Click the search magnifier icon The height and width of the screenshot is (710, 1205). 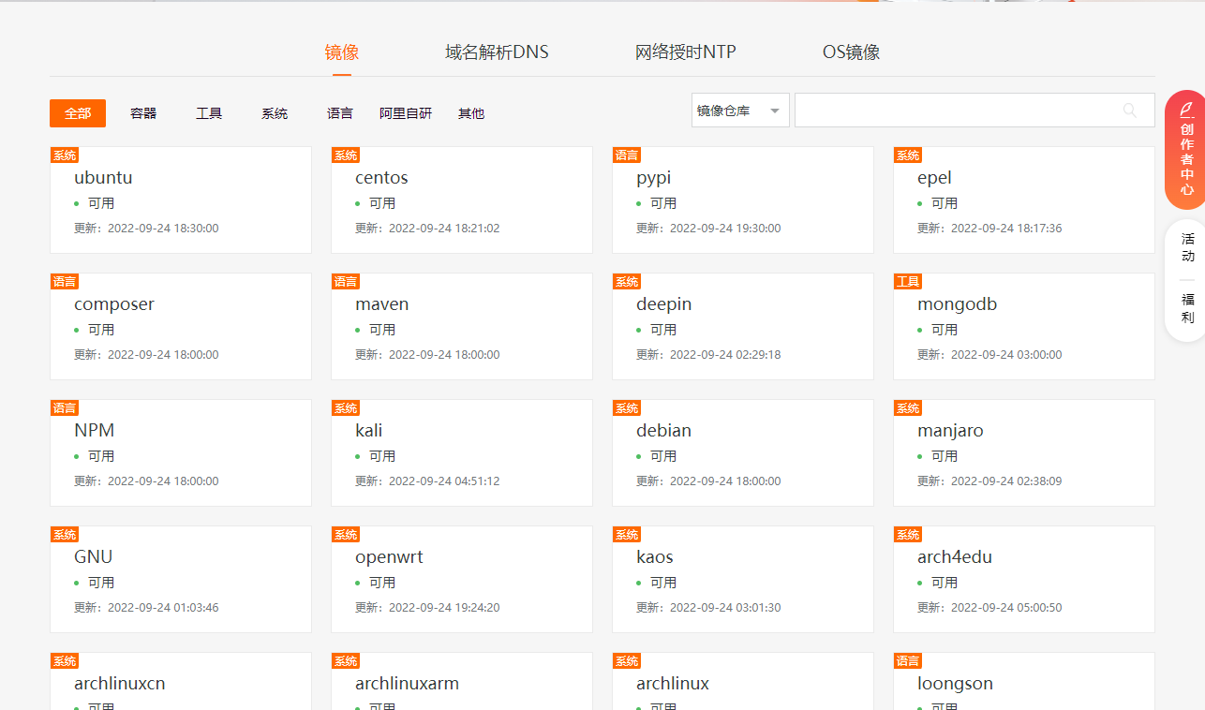pyautogui.click(x=1130, y=111)
